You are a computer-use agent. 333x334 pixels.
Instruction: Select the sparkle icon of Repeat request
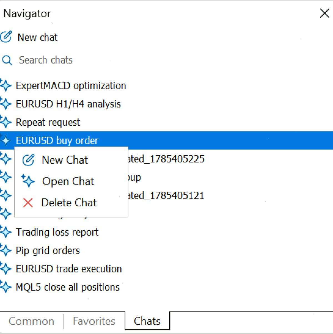(x=6, y=122)
